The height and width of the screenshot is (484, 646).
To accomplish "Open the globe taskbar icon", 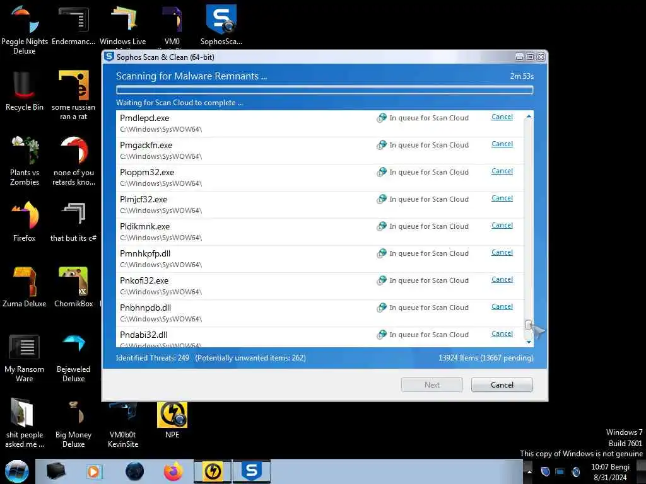I will click(134, 471).
